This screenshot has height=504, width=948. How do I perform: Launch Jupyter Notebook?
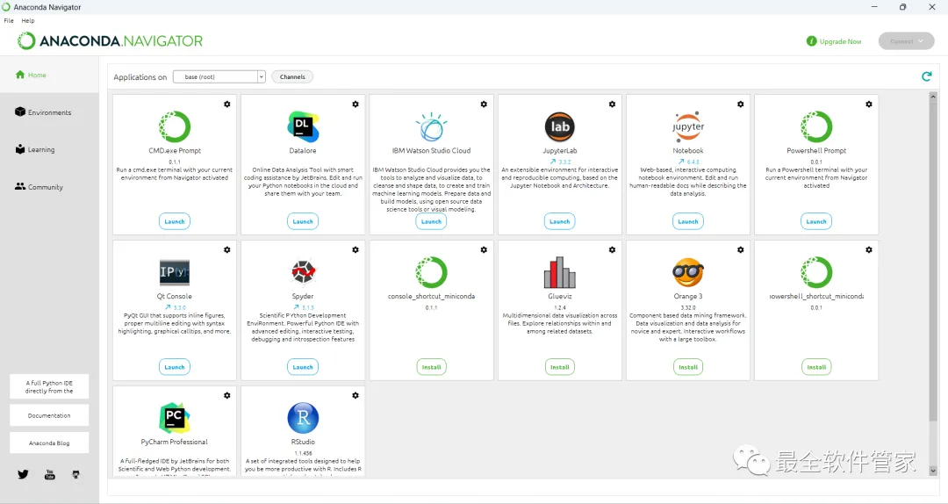pyautogui.click(x=688, y=221)
